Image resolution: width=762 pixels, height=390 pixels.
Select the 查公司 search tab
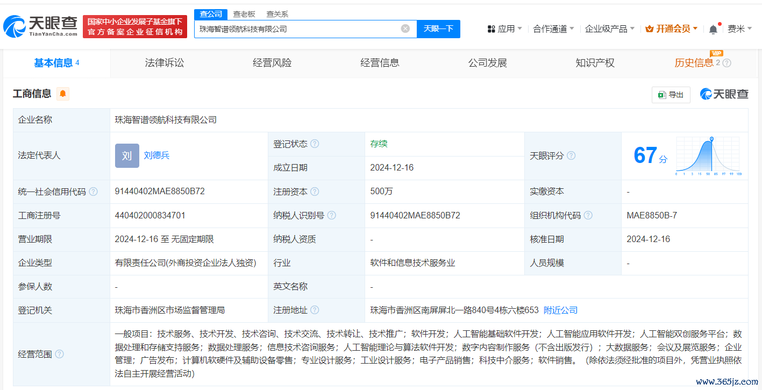(211, 14)
